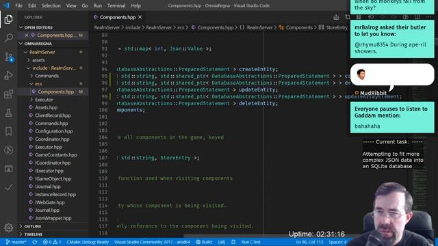Click the [all] build target selector
Viewport: 438px width, 246px height.
[222, 242]
